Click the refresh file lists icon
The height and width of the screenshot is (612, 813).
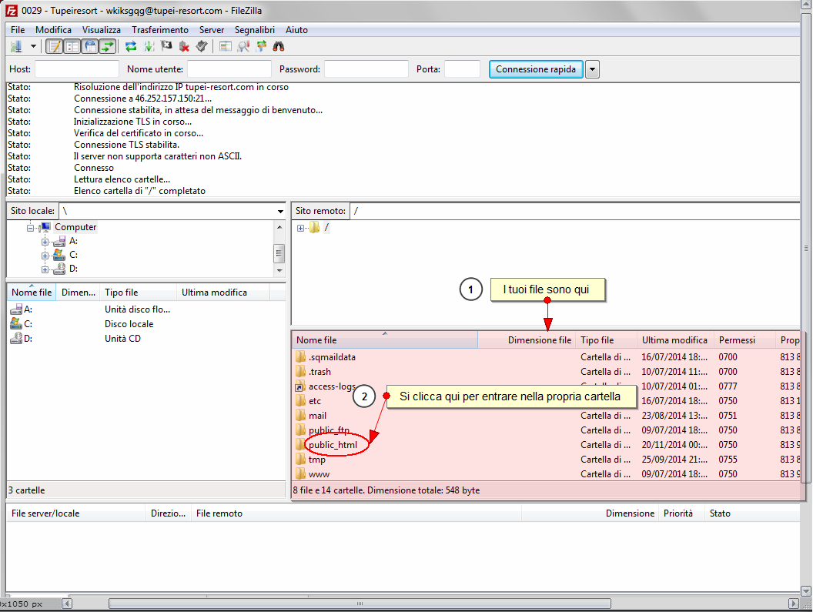coord(131,46)
